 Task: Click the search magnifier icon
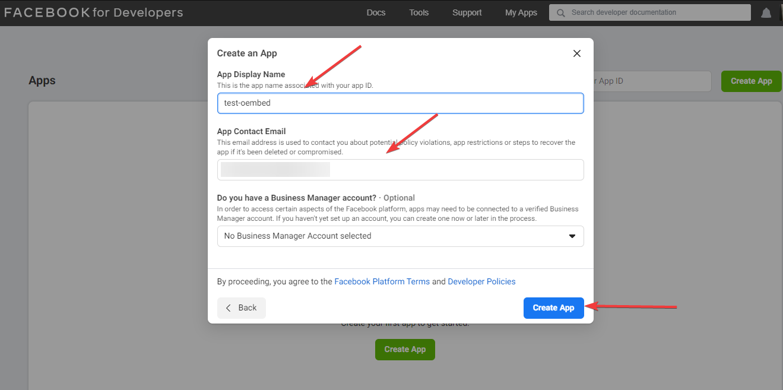click(x=560, y=12)
